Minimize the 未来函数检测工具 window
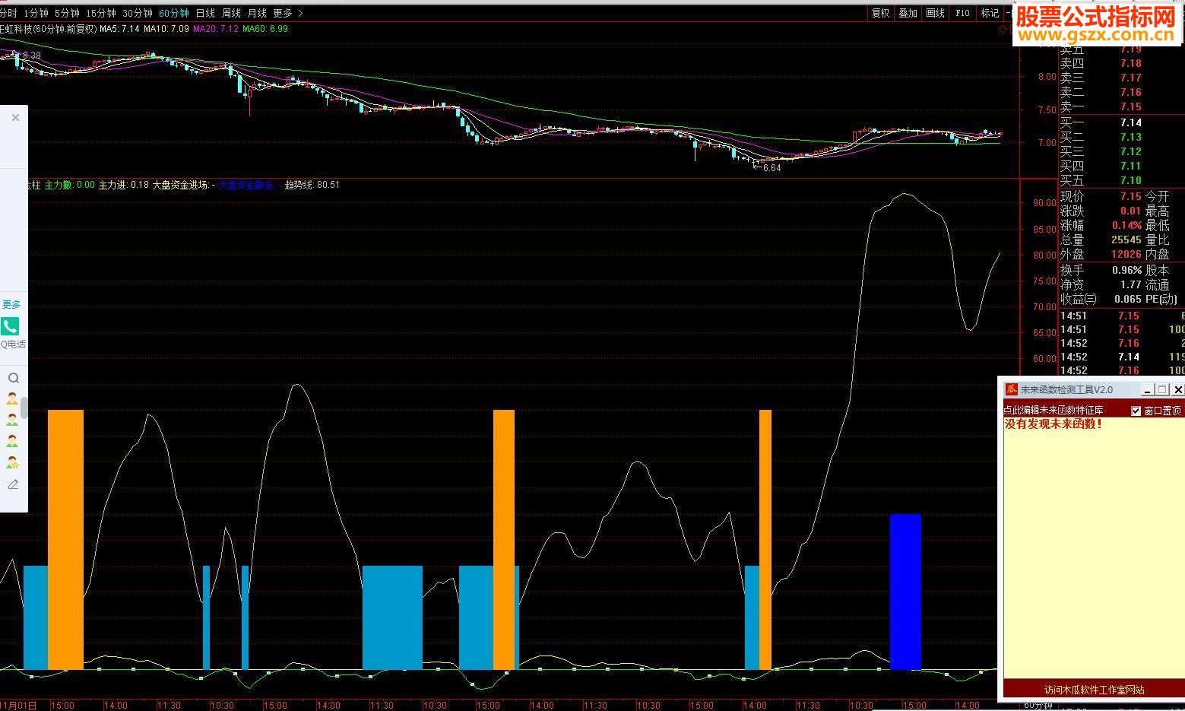Screen dimensions: 1185x711 (x=1146, y=389)
